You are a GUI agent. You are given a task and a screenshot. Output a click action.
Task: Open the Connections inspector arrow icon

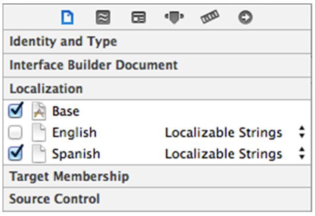[x=245, y=17]
